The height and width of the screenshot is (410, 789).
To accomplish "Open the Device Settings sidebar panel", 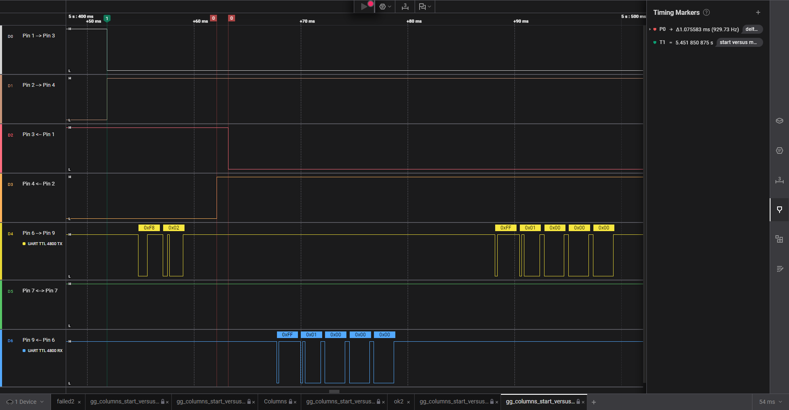I will point(779,121).
